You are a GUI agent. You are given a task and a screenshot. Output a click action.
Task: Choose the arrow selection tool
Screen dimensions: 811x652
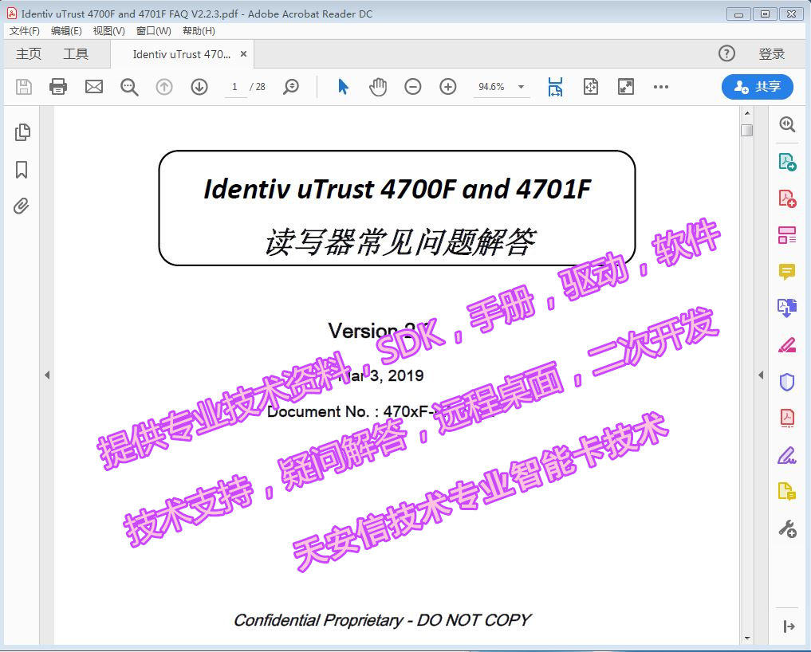[x=343, y=87]
